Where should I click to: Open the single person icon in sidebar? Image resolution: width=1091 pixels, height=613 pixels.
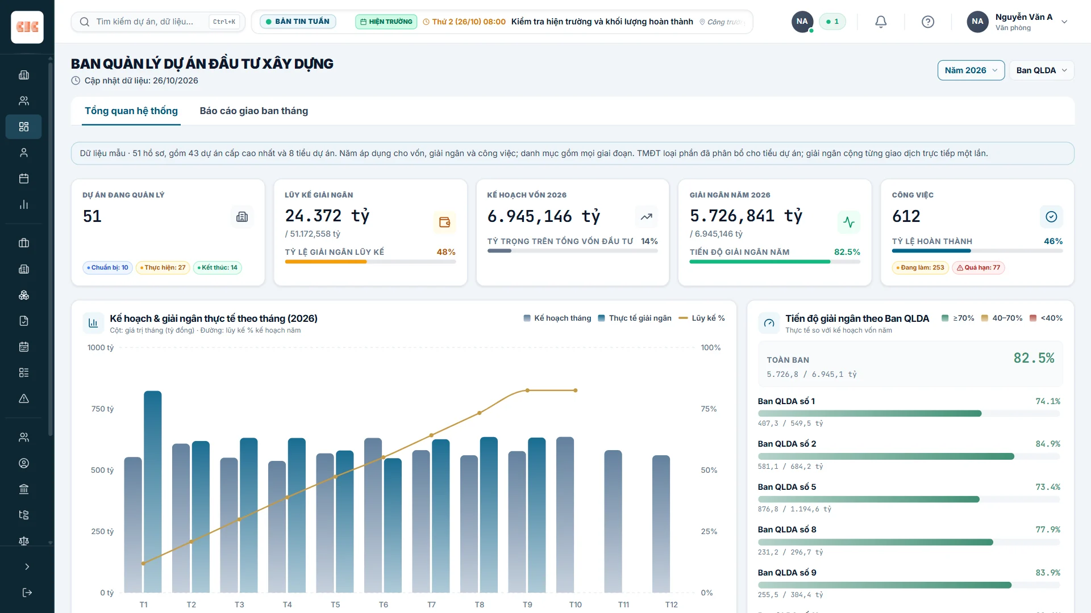tap(24, 153)
